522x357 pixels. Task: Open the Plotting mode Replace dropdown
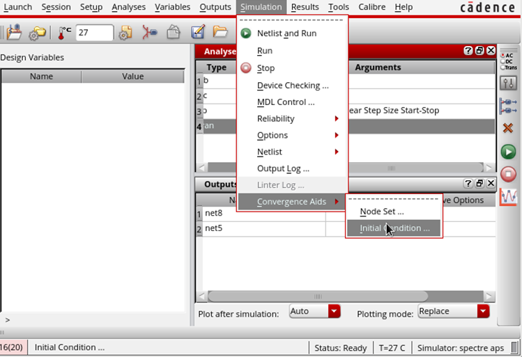pyautogui.click(x=454, y=311)
